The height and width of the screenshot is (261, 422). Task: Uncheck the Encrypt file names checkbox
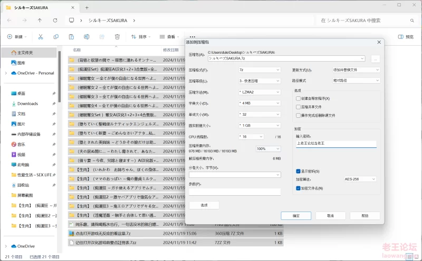click(298, 188)
